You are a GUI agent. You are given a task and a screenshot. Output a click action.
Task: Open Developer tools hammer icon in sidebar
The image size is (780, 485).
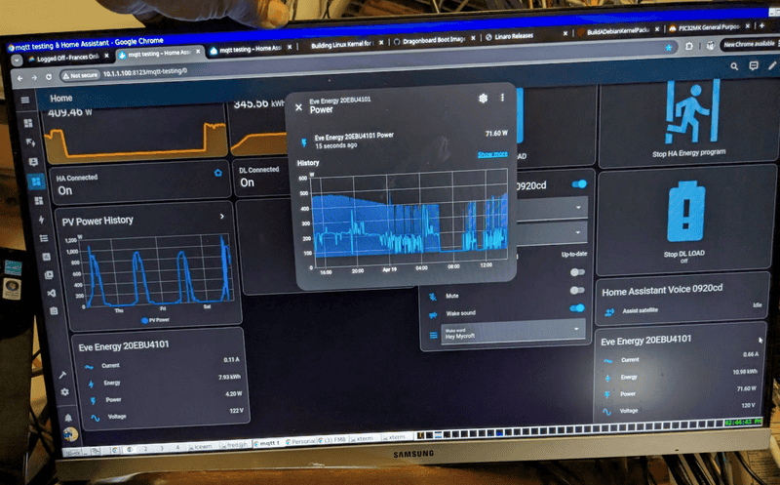62,375
